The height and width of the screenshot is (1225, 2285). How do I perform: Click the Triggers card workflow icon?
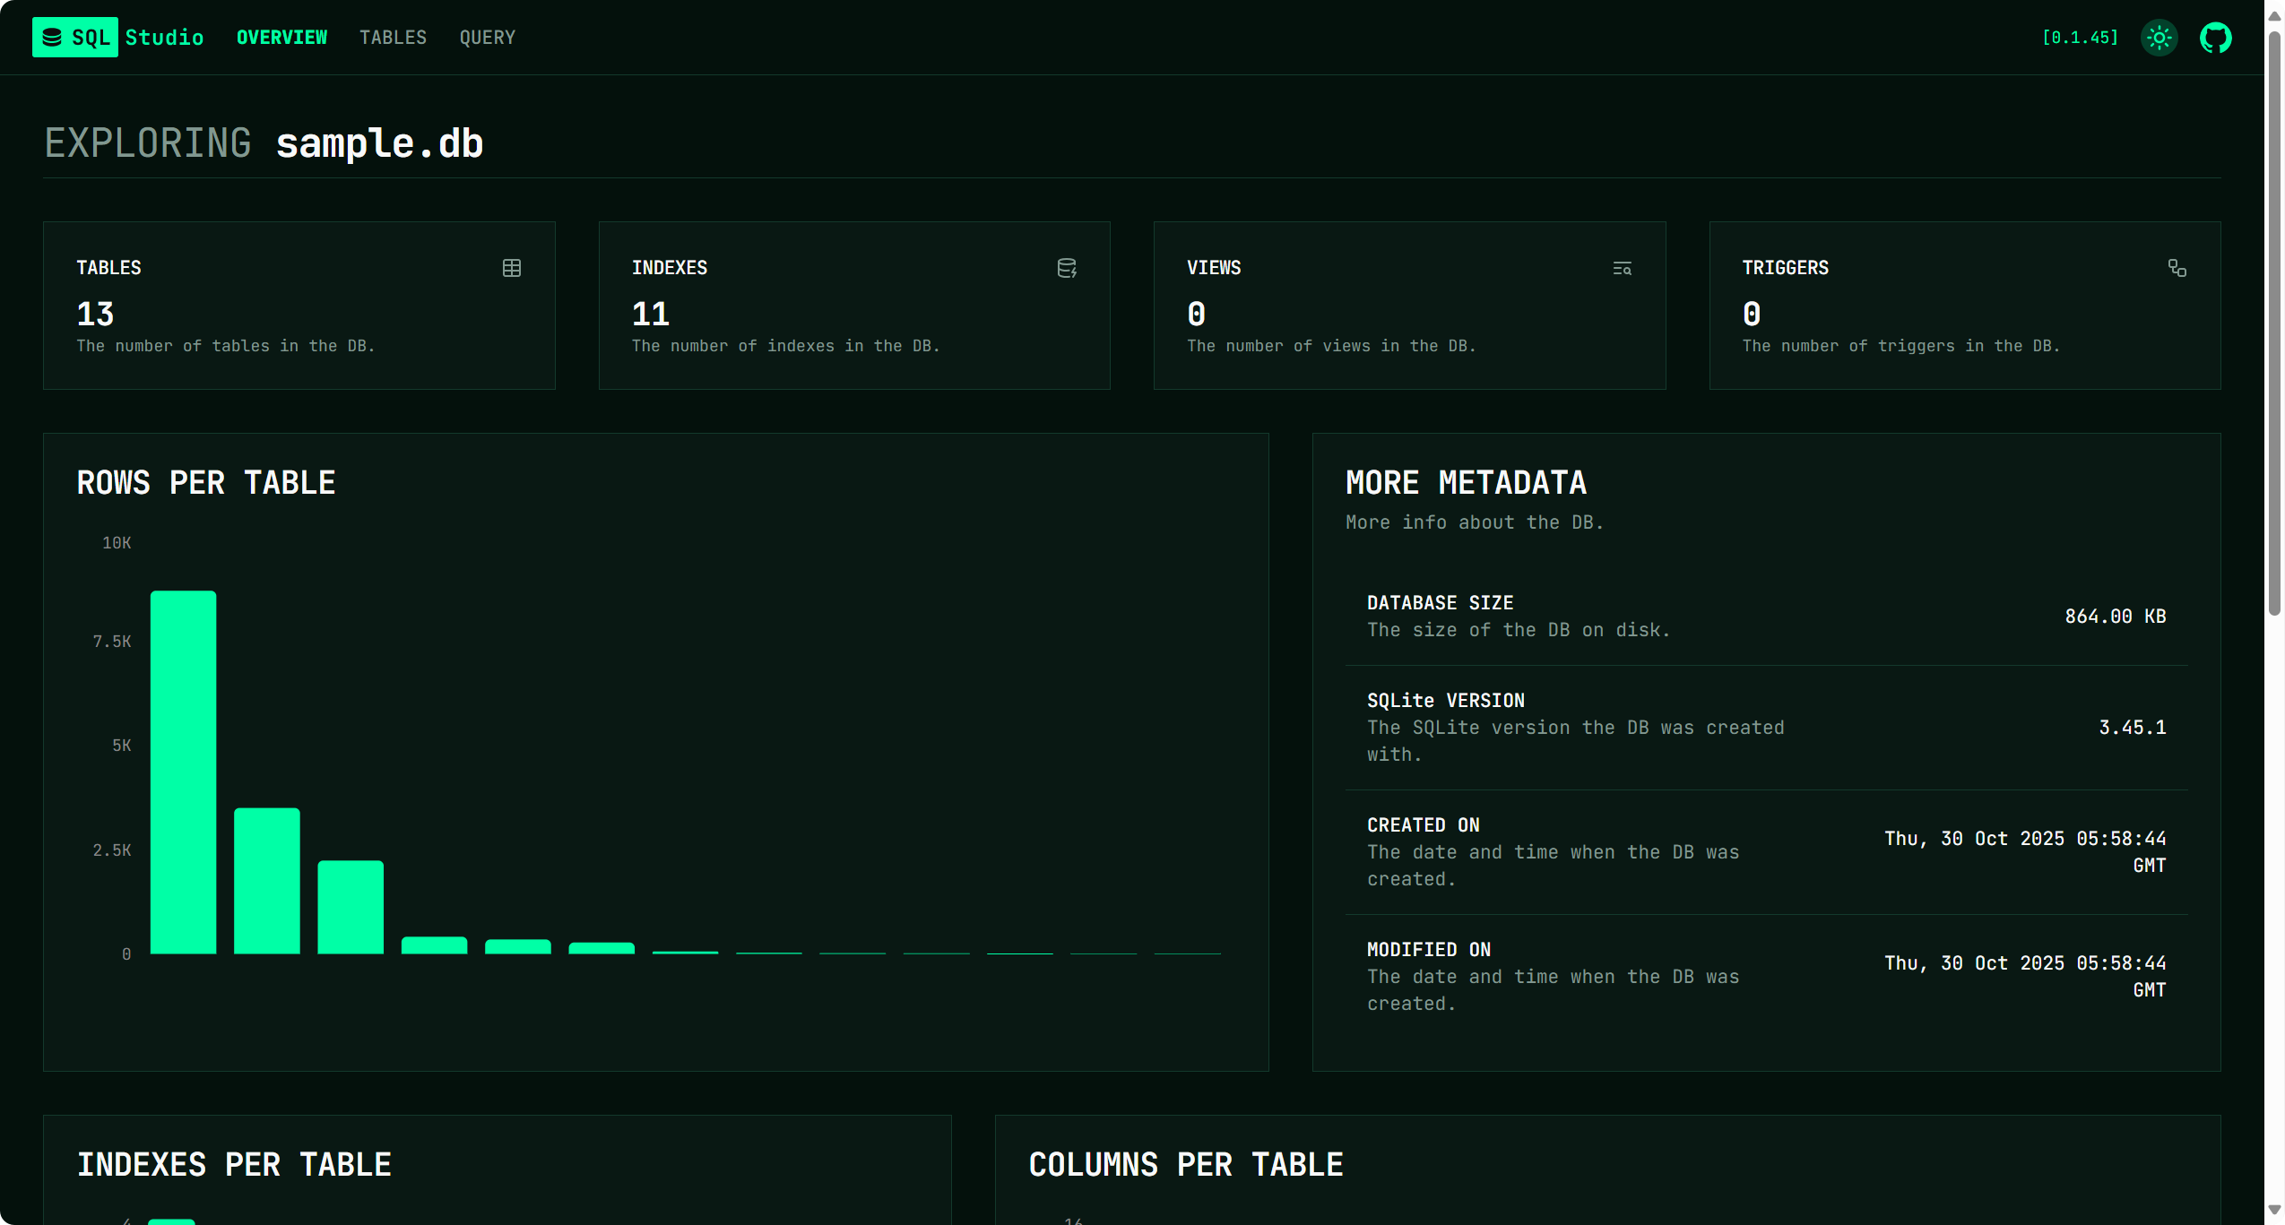2177,268
